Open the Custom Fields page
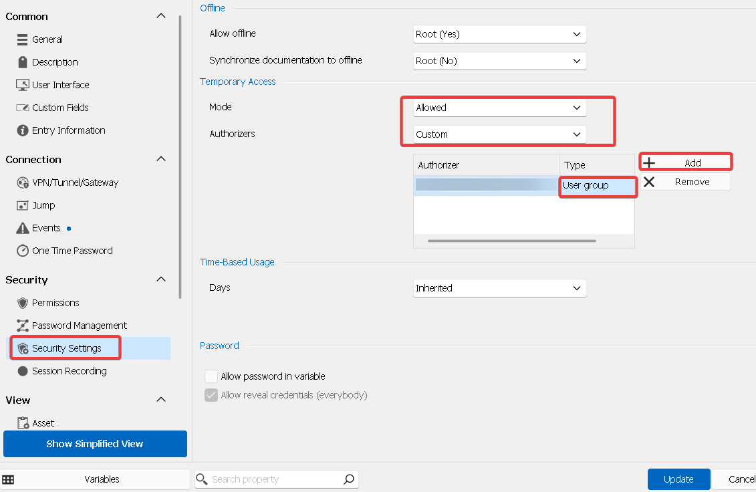 60,108
